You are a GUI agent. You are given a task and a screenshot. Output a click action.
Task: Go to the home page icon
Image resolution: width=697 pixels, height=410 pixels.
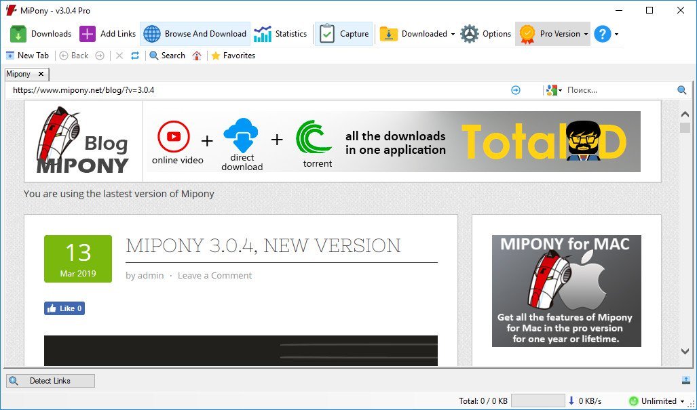[x=197, y=56]
